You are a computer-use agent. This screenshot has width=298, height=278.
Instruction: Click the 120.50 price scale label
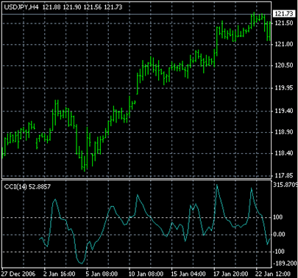click(284, 65)
